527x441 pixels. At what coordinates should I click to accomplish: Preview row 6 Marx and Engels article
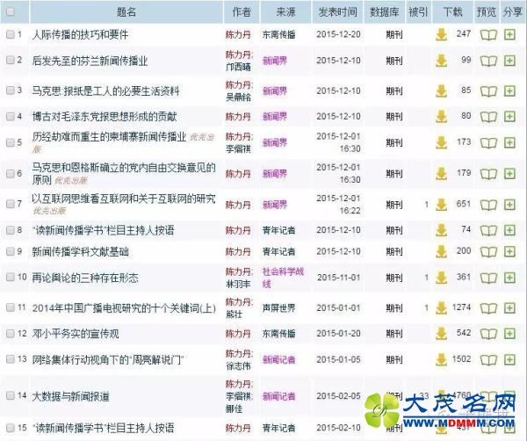(488, 174)
